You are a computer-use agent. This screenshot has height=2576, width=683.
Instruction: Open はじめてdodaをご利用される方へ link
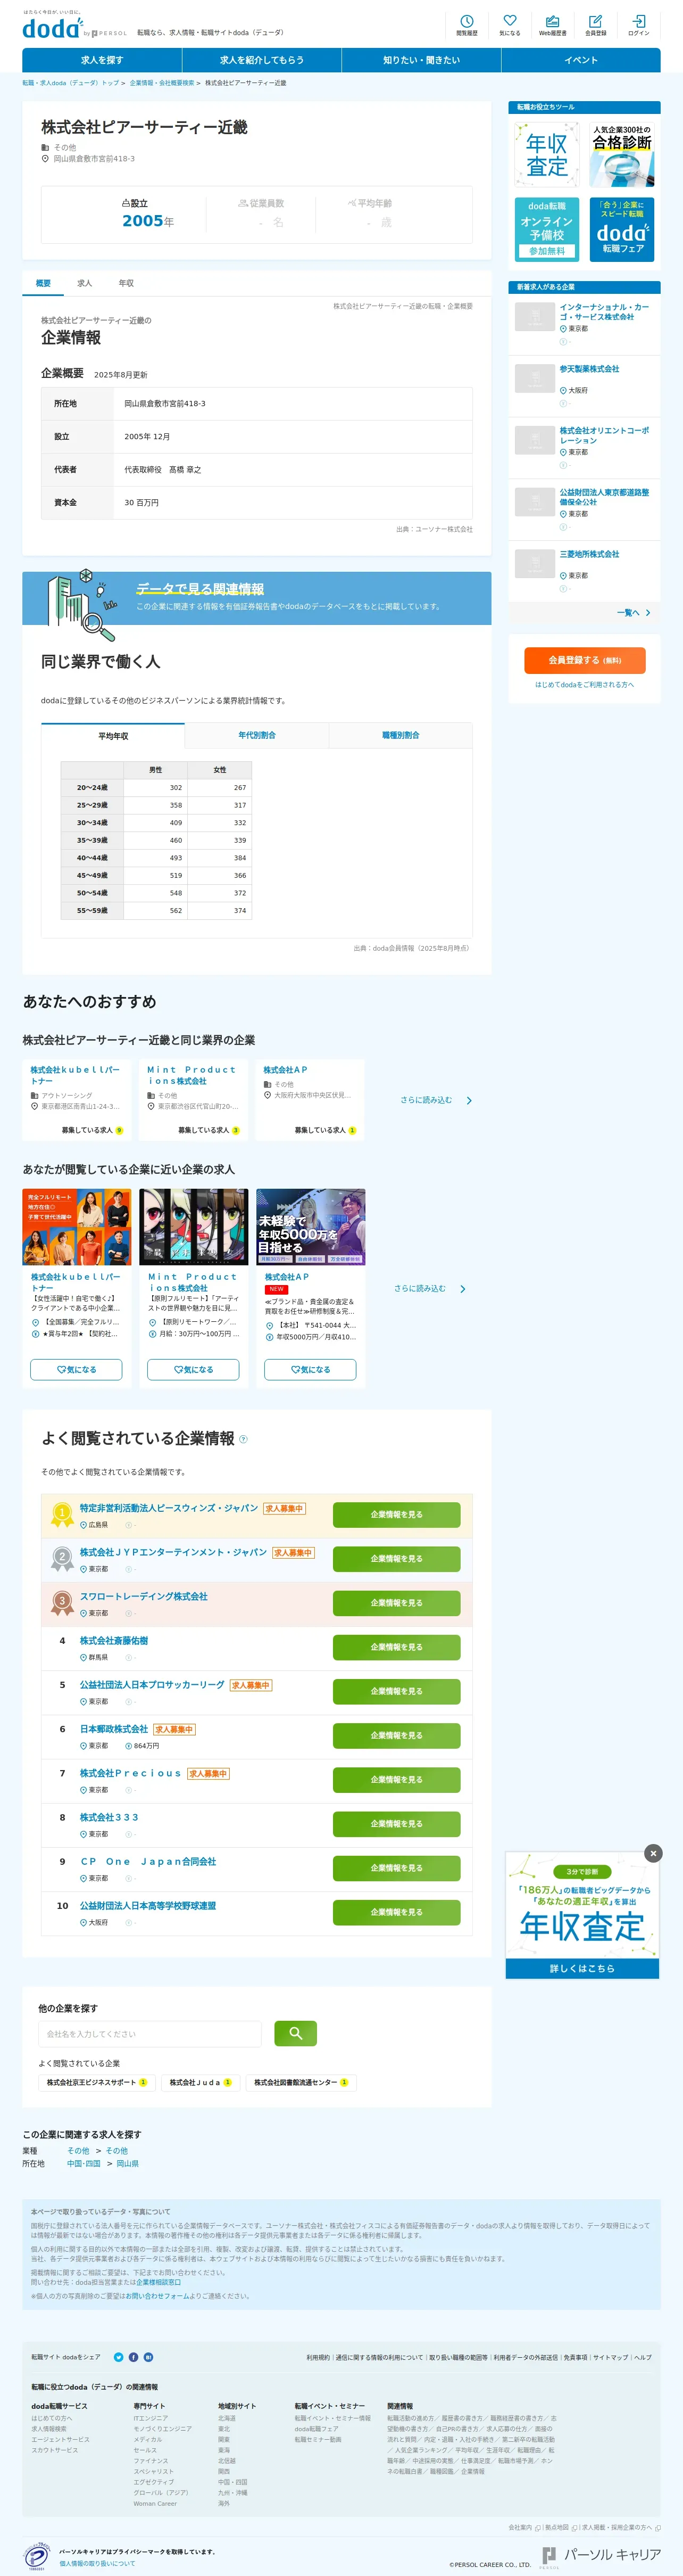(584, 685)
